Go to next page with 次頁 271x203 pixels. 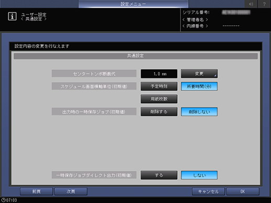click(71, 191)
